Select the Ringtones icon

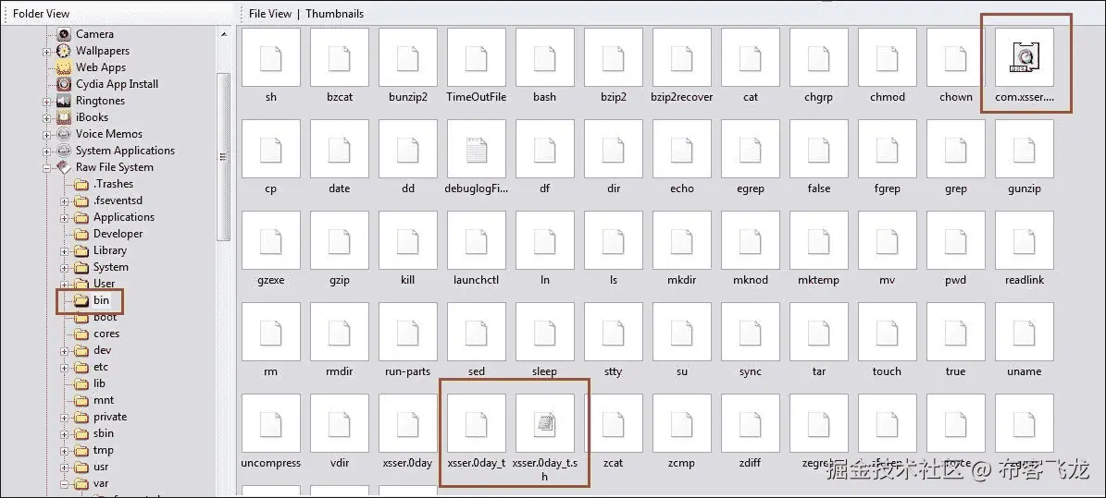(x=64, y=101)
